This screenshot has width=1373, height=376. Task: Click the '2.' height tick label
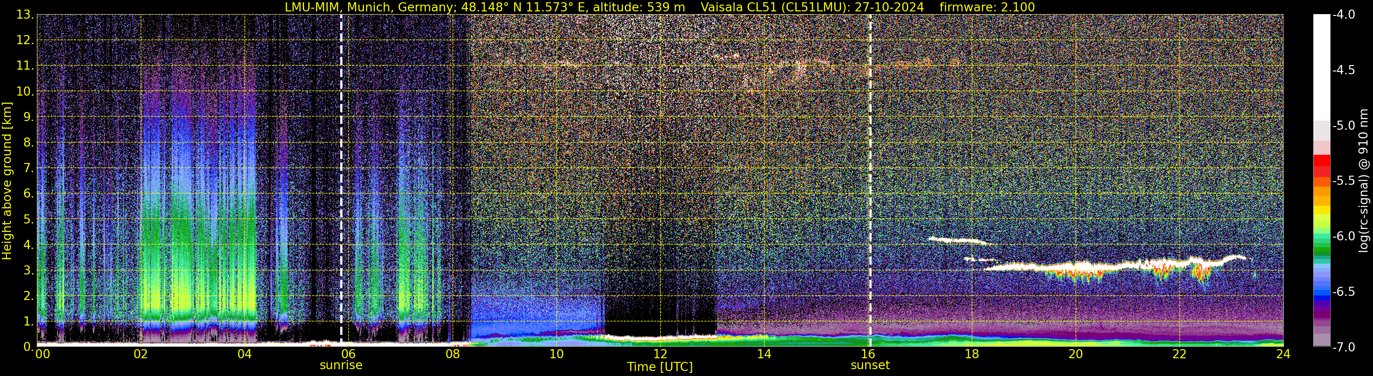[29, 295]
